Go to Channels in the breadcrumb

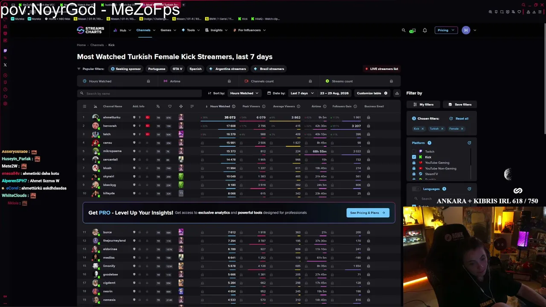pos(97,45)
